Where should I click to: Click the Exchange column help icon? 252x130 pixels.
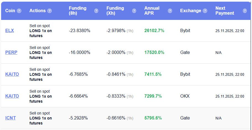tap(205, 11)
